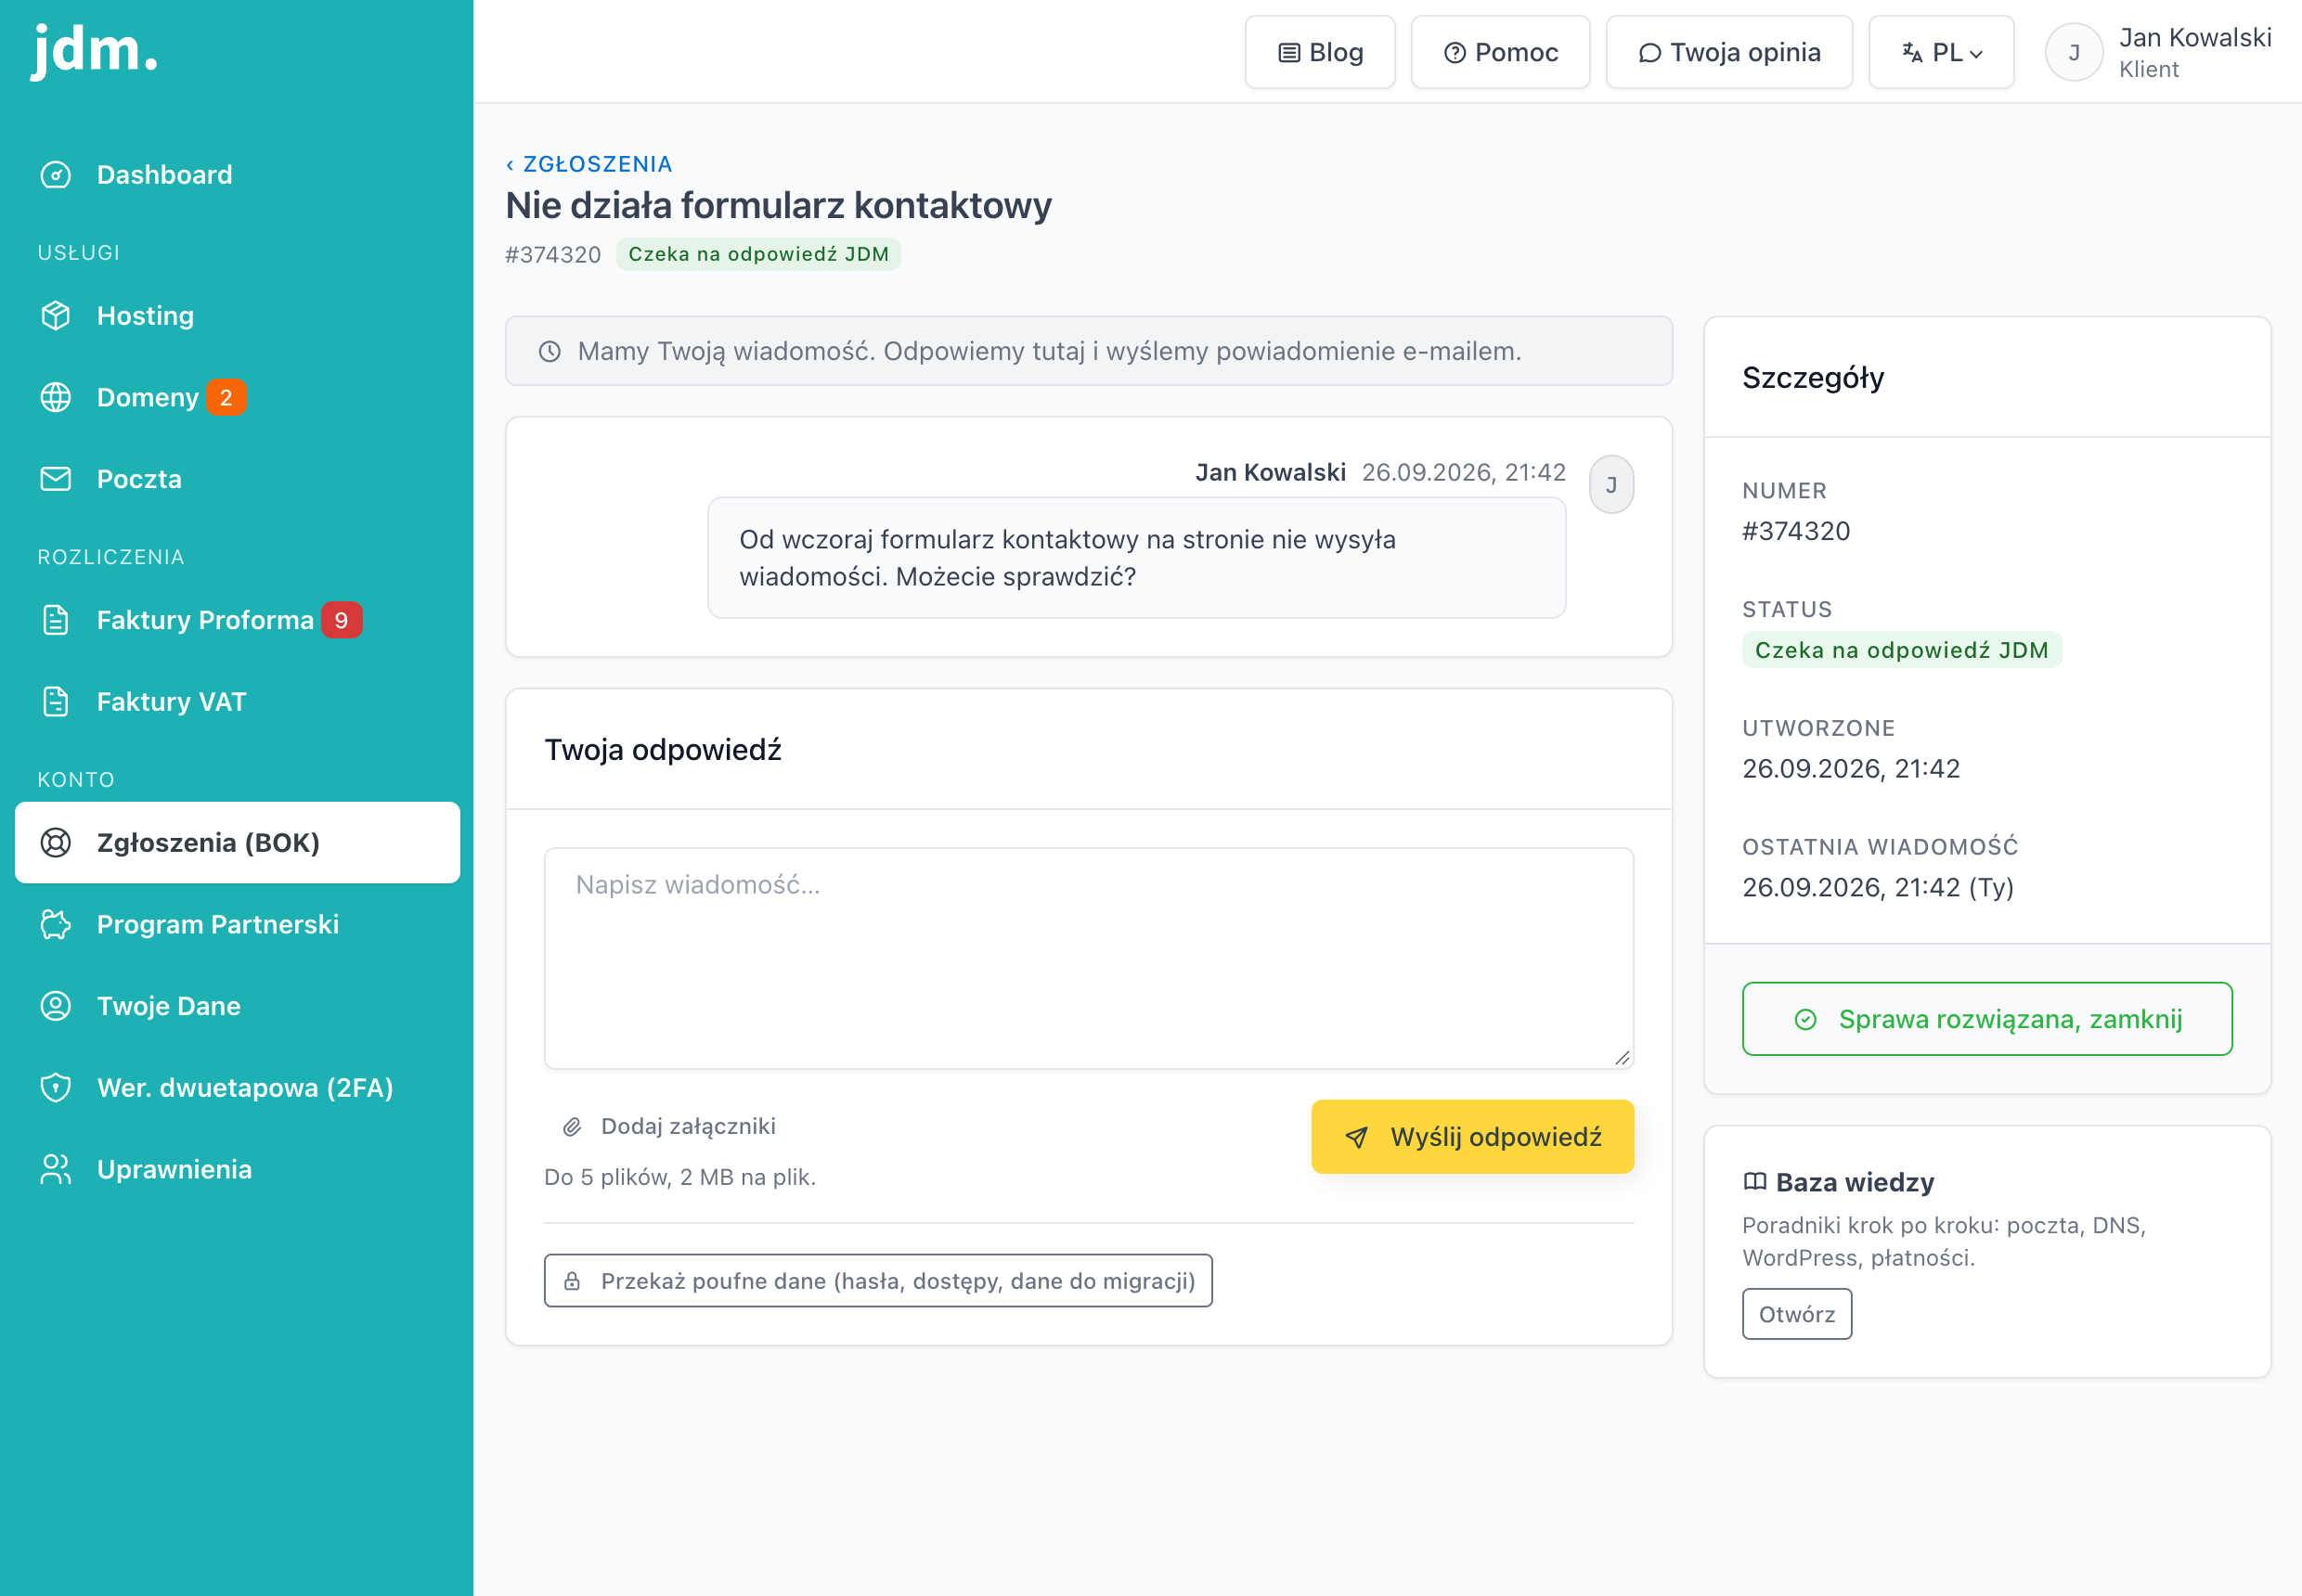The image size is (2302, 1596).
Task: Click the Hosting cube icon
Action: click(56, 316)
